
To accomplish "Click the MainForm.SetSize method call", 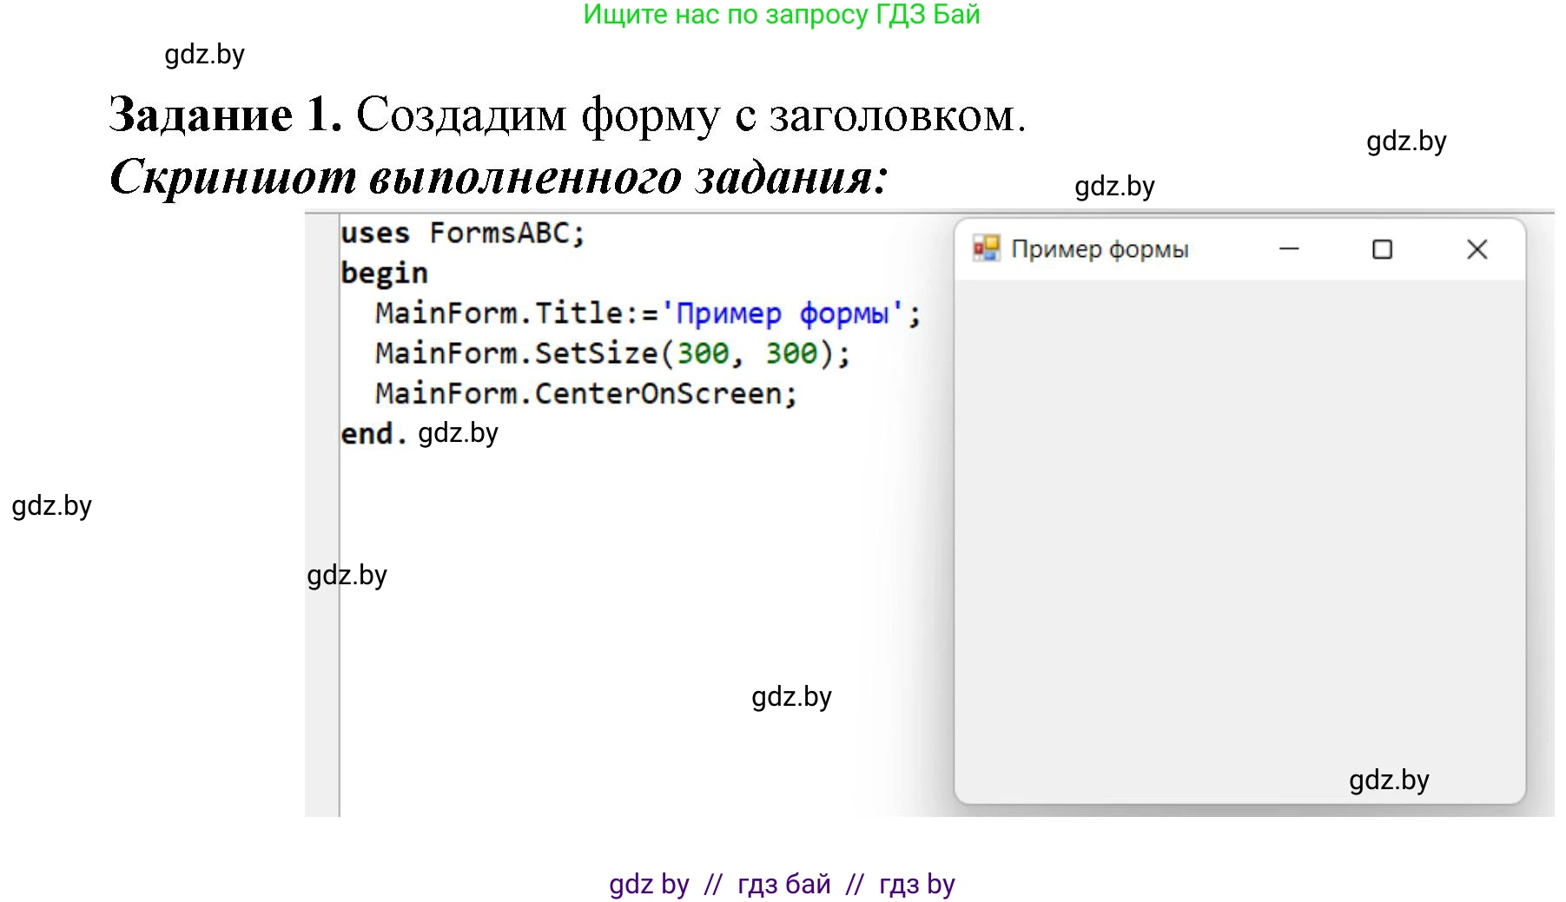I will (516, 353).
